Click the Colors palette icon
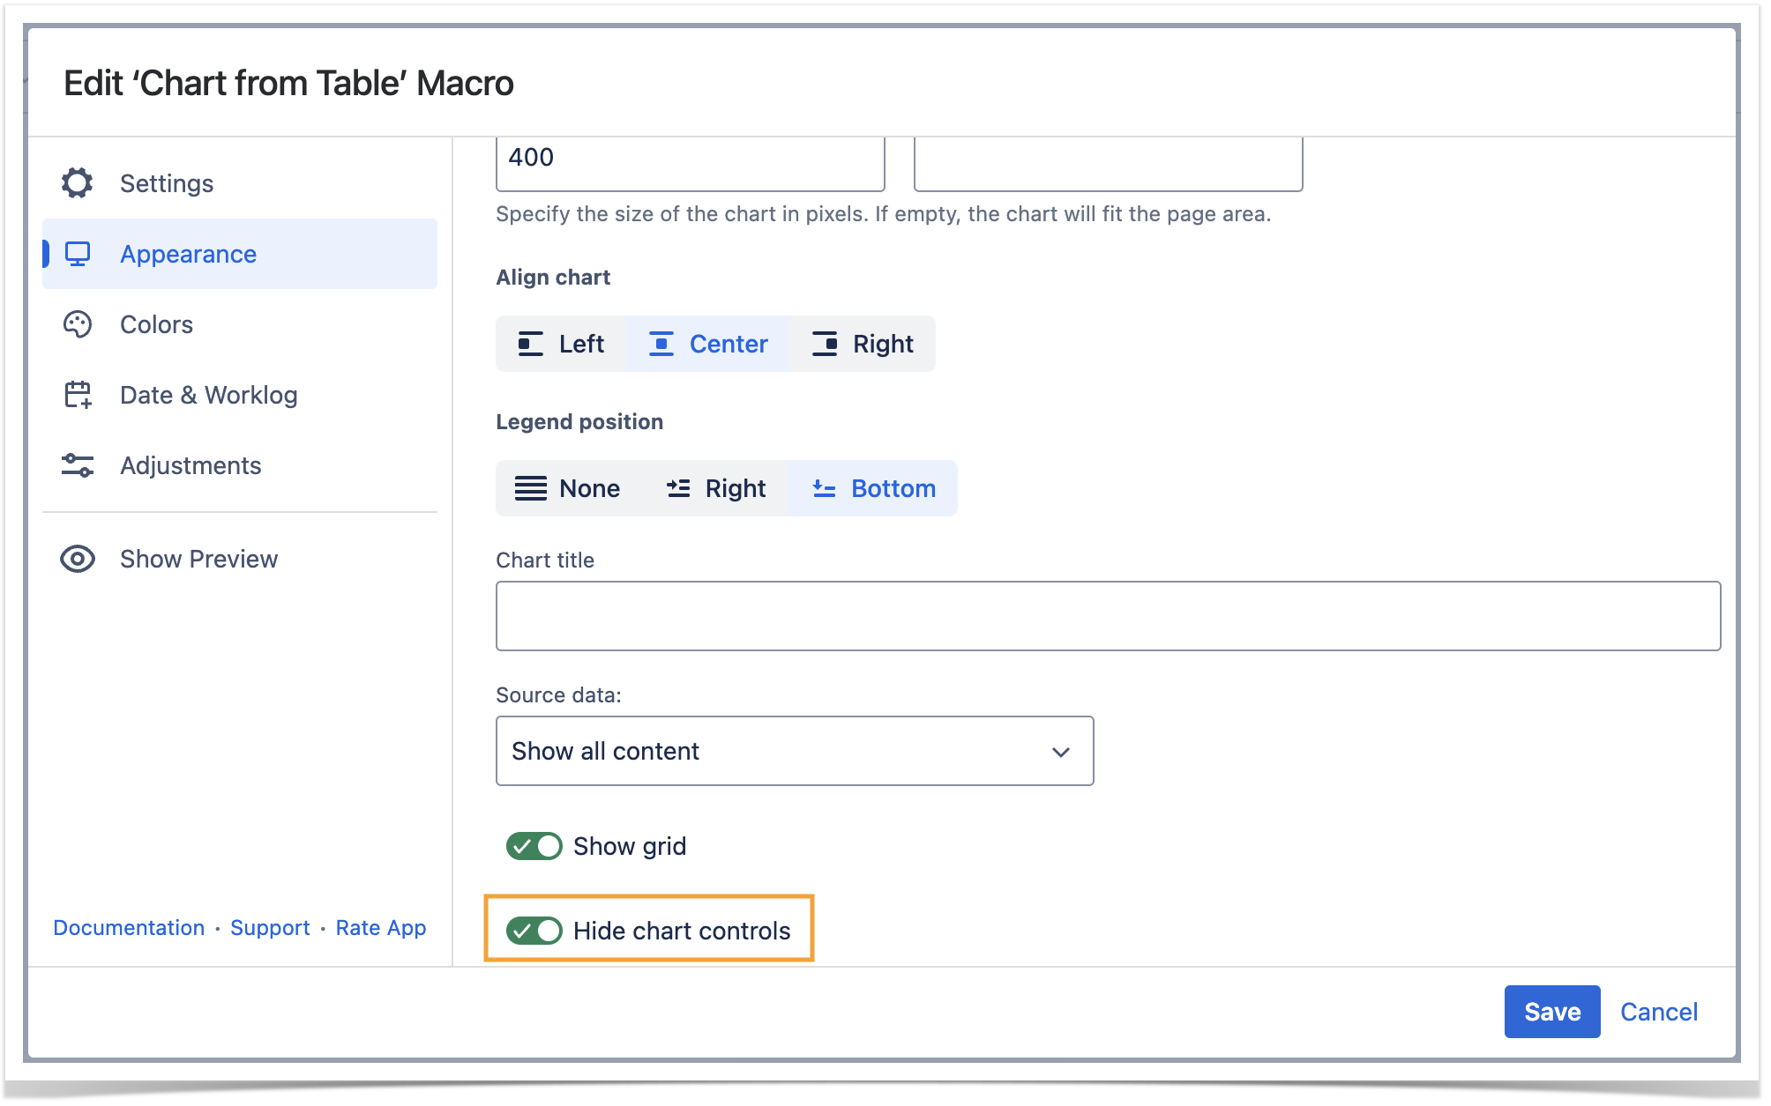This screenshot has height=1106, width=1771. (x=78, y=324)
